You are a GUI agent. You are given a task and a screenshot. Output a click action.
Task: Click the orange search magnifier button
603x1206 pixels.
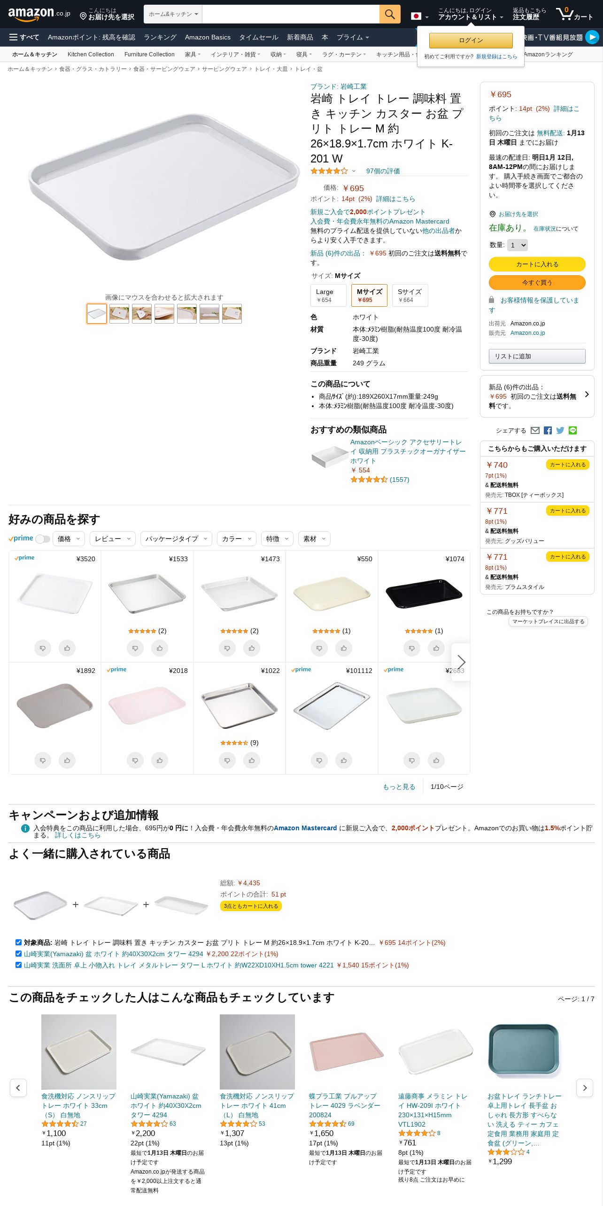click(x=390, y=14)
